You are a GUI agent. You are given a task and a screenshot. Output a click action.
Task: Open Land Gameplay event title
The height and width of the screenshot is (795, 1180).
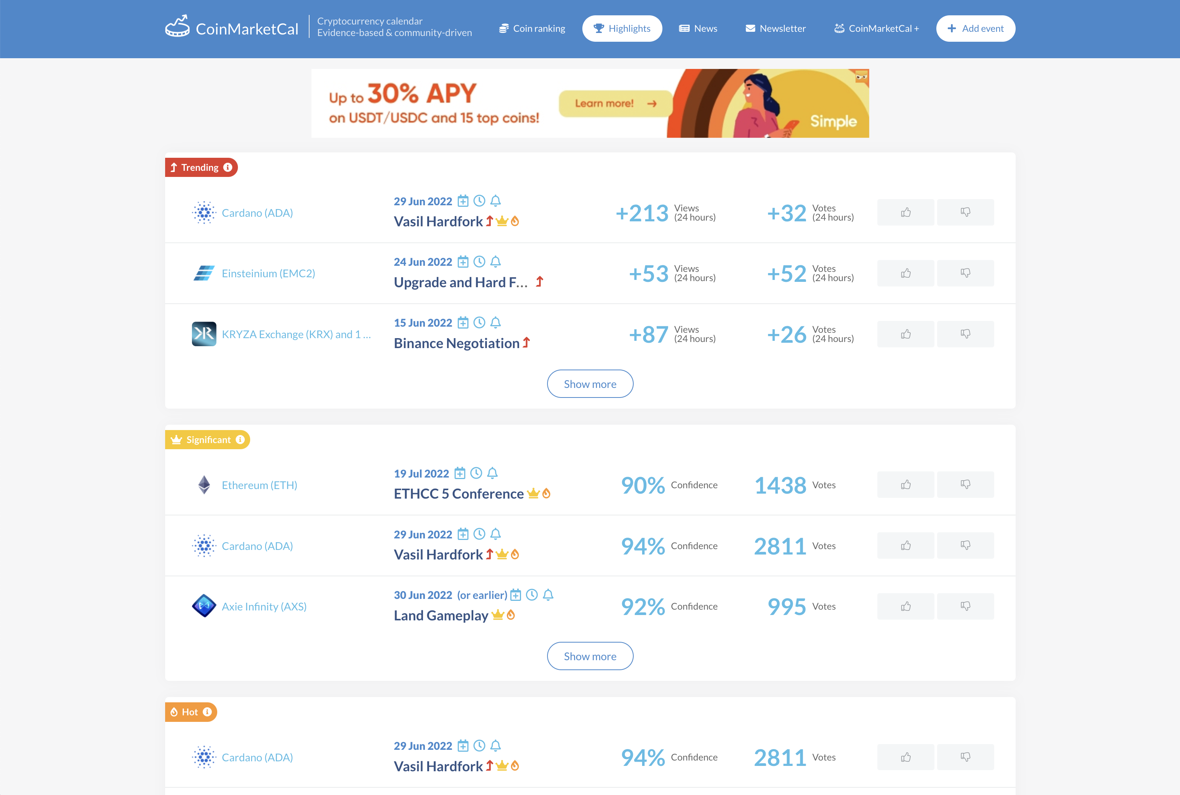(x=441, y=615)
